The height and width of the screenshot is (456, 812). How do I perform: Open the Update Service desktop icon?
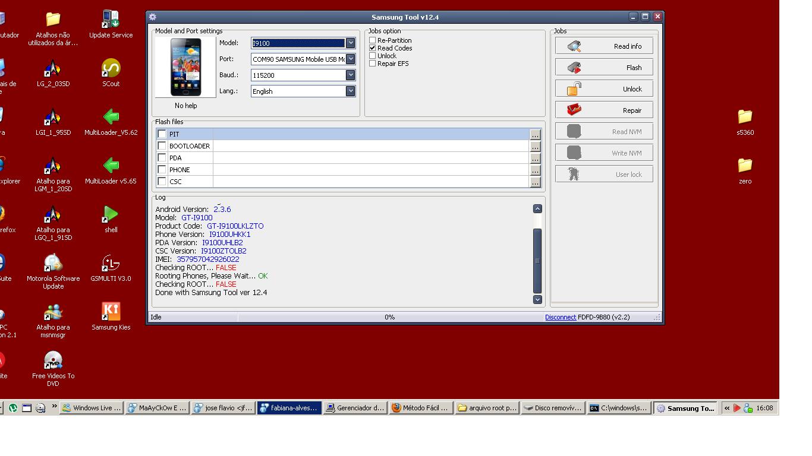coord(111,24)
